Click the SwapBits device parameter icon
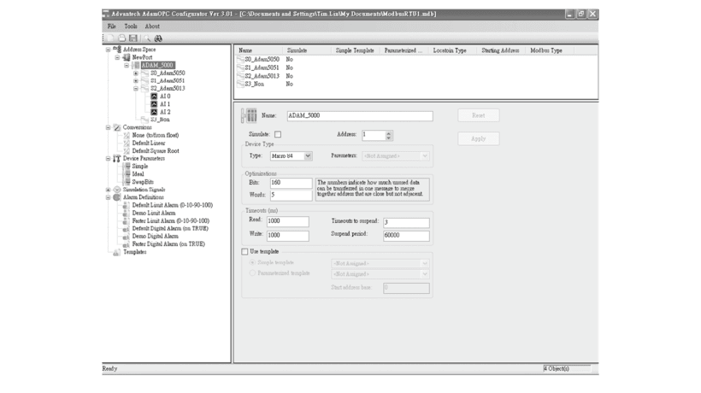Image resolution: width=701 pixels, height=393 pixels. click(x=127, y=182)
